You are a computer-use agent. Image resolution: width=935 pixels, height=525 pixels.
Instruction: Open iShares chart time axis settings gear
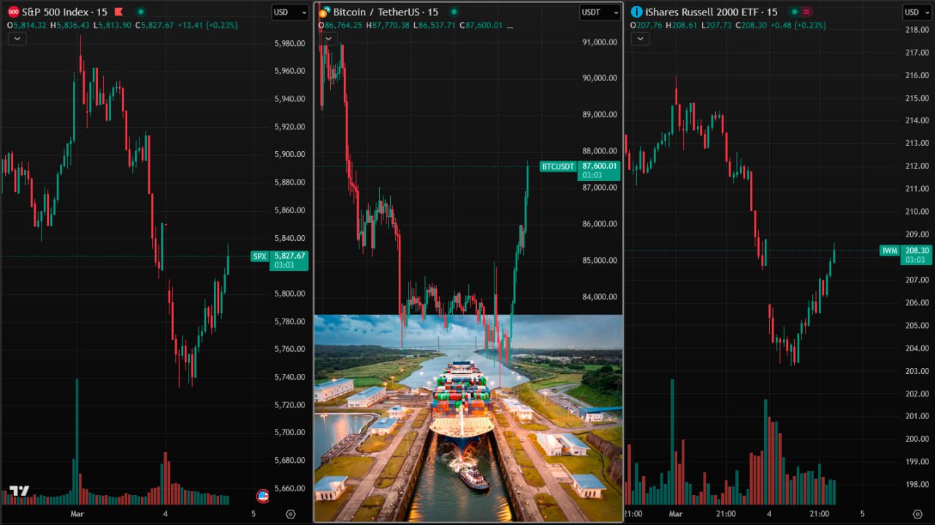(x=917, y=514)
